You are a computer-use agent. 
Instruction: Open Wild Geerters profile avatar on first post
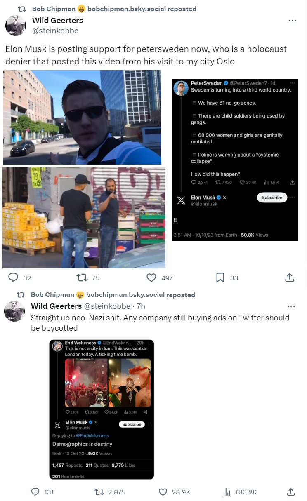pos(16,26)
